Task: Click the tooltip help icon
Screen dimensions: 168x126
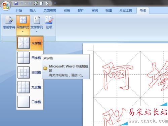Action: (x=45, y=68)
